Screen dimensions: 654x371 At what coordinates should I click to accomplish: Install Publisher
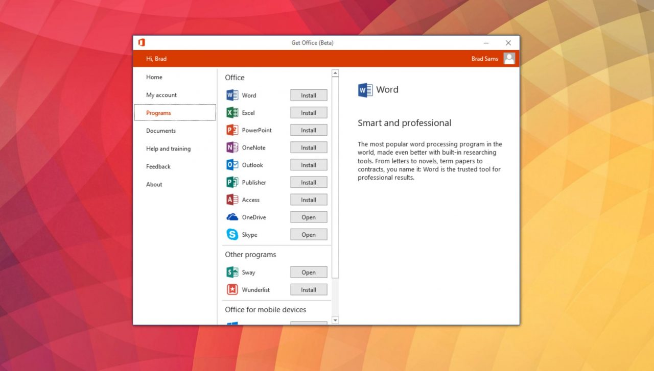(x=309, y=182)
